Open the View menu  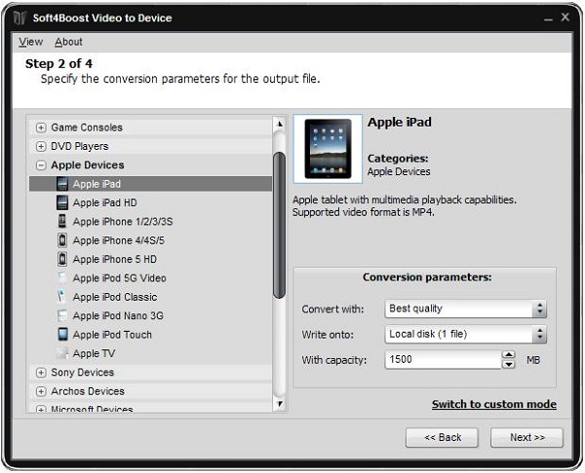point(30,42)
